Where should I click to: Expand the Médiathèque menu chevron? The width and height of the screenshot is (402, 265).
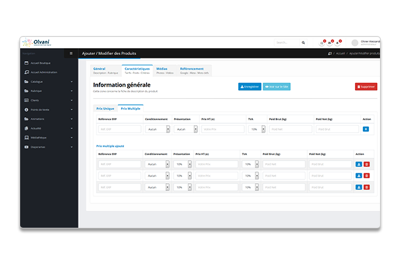tap(71, 137)
